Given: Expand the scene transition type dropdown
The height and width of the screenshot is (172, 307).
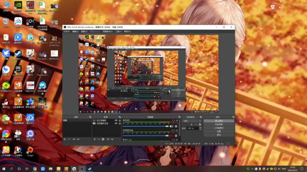Looking at the screenshot, I should click(192, 121).
